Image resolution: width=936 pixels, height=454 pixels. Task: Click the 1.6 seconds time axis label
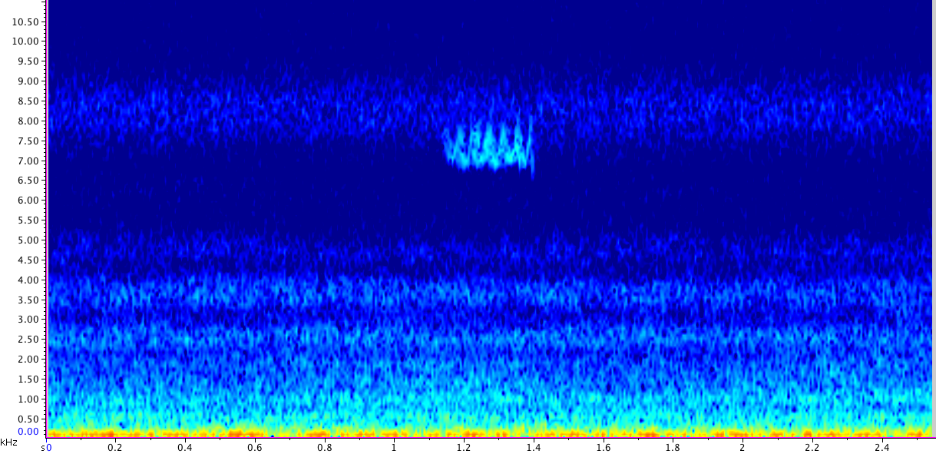pyautogui.click(x=604, y=447)
